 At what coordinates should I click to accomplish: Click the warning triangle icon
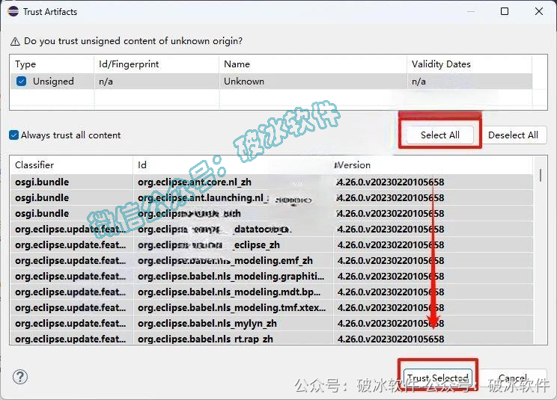[x=15, y=41]
